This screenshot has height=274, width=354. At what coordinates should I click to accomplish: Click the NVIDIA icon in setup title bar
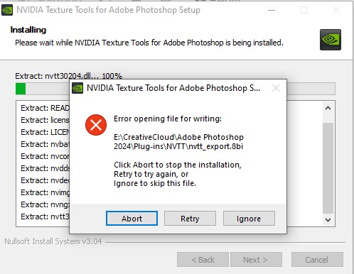click(x=7, y=10)
